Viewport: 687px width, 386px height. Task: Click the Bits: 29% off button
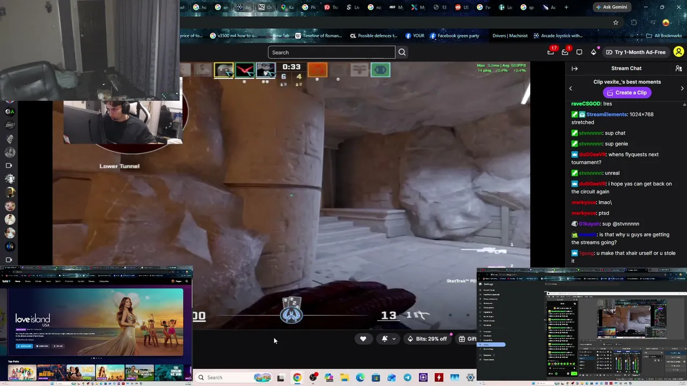427,339
